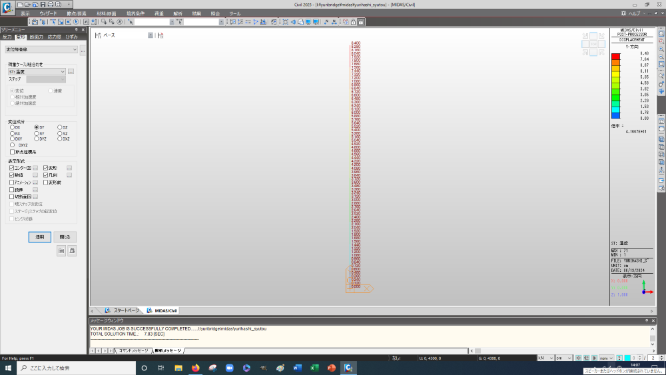Click the print icon in quick access bar

[x=51, y=4]
